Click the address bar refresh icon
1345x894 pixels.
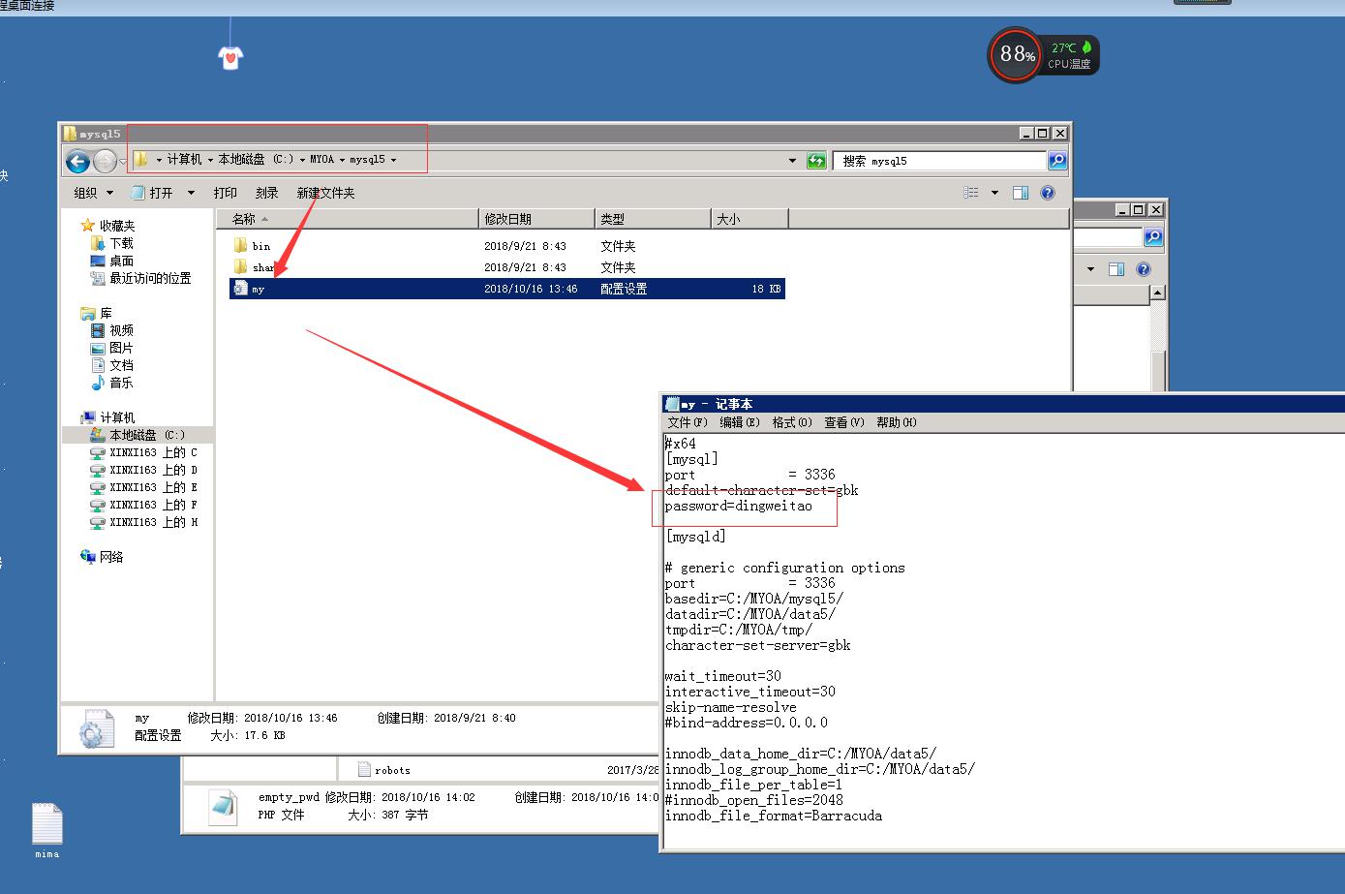[815, 160]
